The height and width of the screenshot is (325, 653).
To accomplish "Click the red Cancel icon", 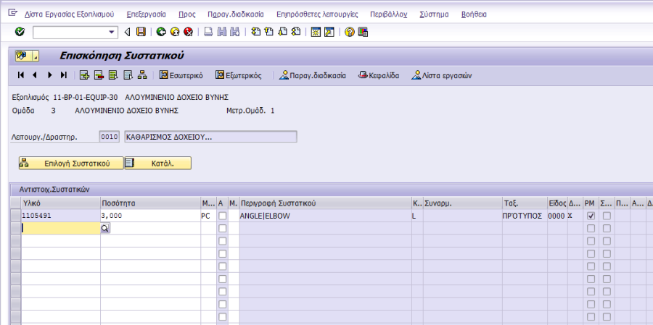I will coord(188,32).
